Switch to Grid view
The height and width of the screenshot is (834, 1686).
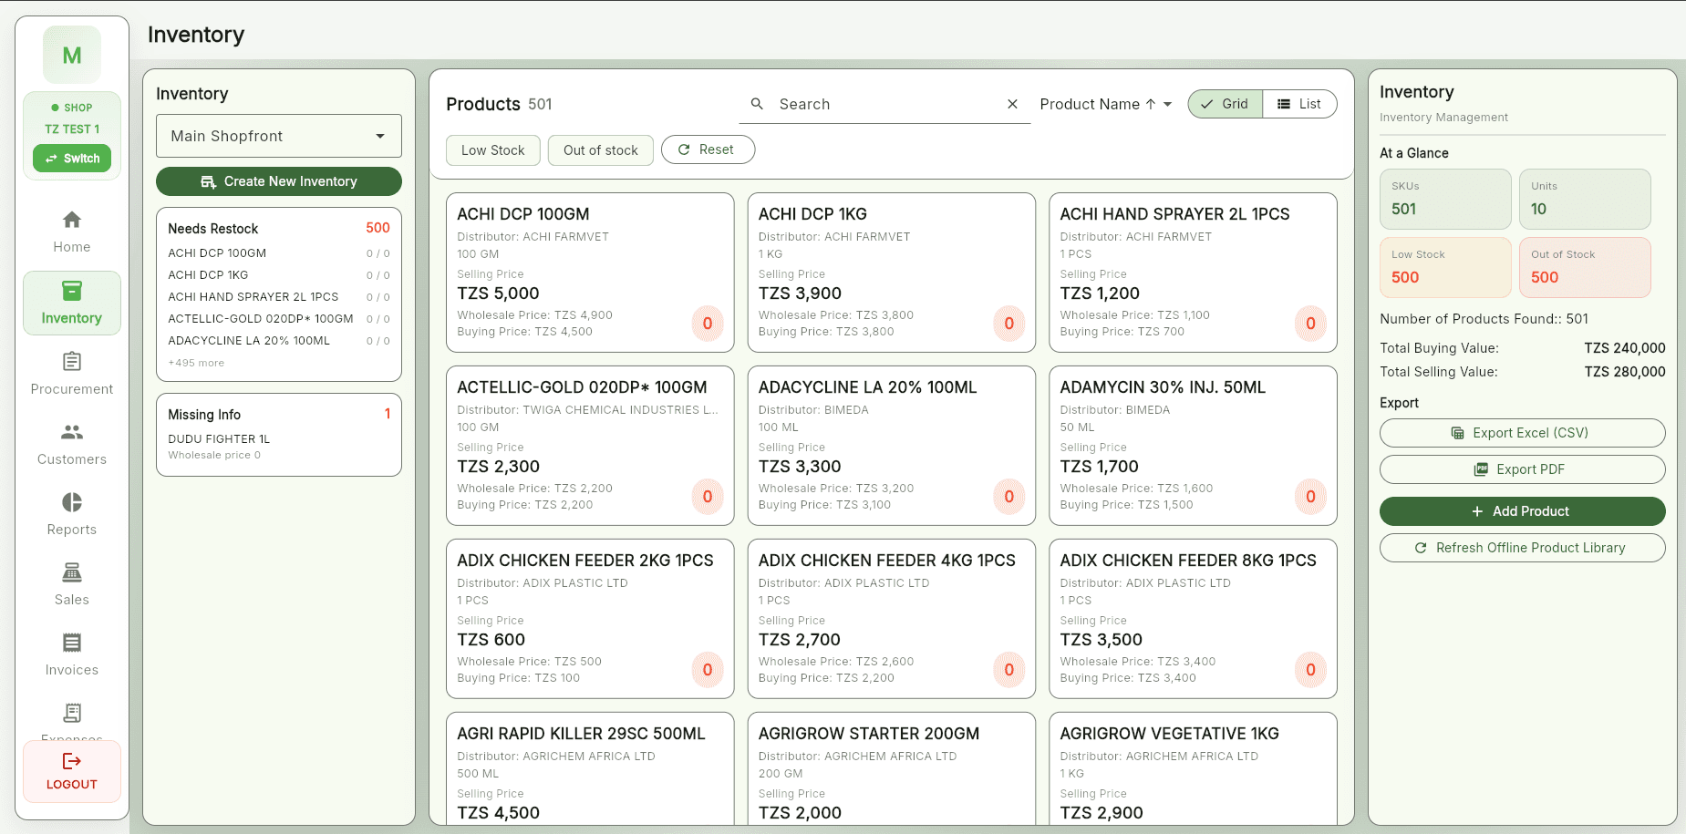(1226, 104)
